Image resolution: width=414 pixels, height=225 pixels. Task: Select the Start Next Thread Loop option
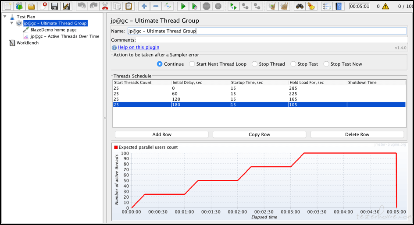tap(192, 64)
